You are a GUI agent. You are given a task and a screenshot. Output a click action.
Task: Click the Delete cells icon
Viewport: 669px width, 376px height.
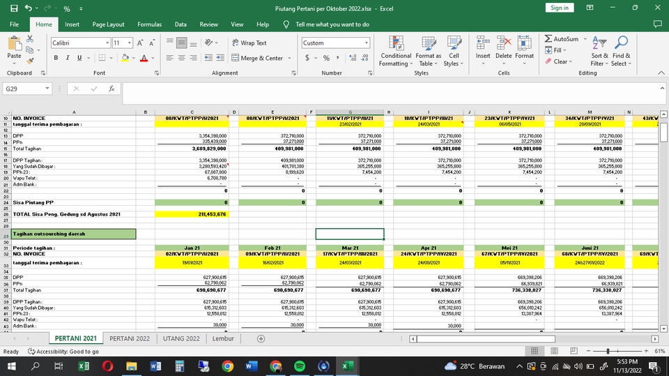point(503,43)
